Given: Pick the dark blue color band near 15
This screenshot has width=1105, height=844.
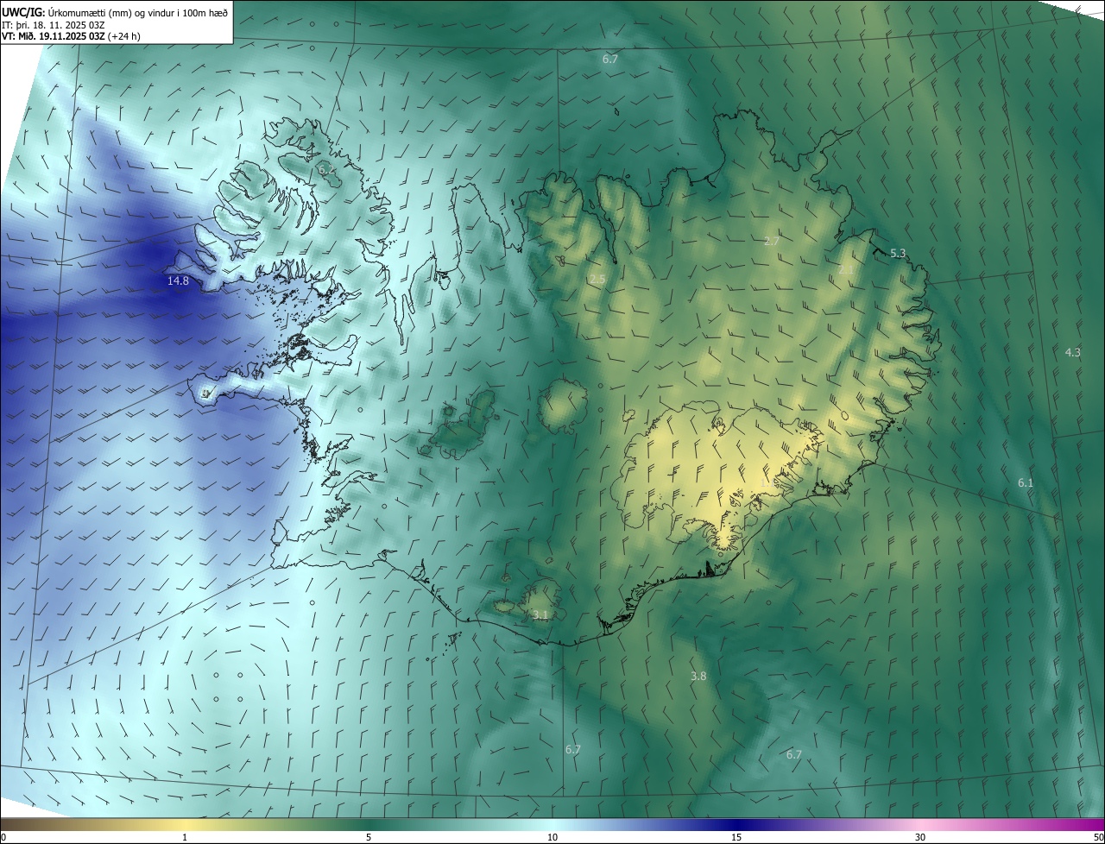Looking at the screenshot, I should pos(736,824).
